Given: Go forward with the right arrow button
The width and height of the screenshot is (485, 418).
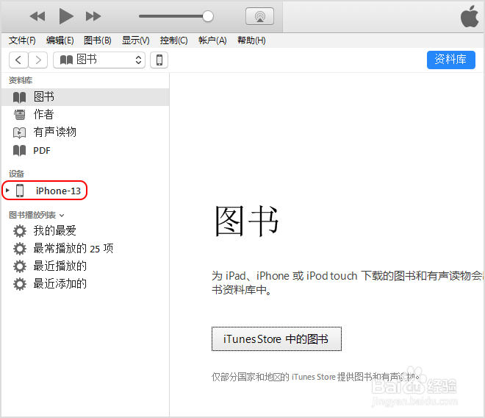Looking at the screenshot, I should pyautogui.click(x=38, y=60).
